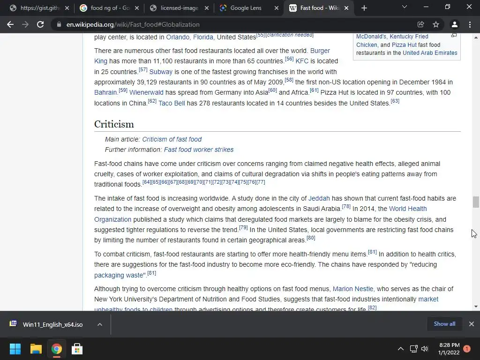The height and width of the screenshot is (360, 480).
Task: Click the scrollbar up arrow
Action: pos(476,37)
